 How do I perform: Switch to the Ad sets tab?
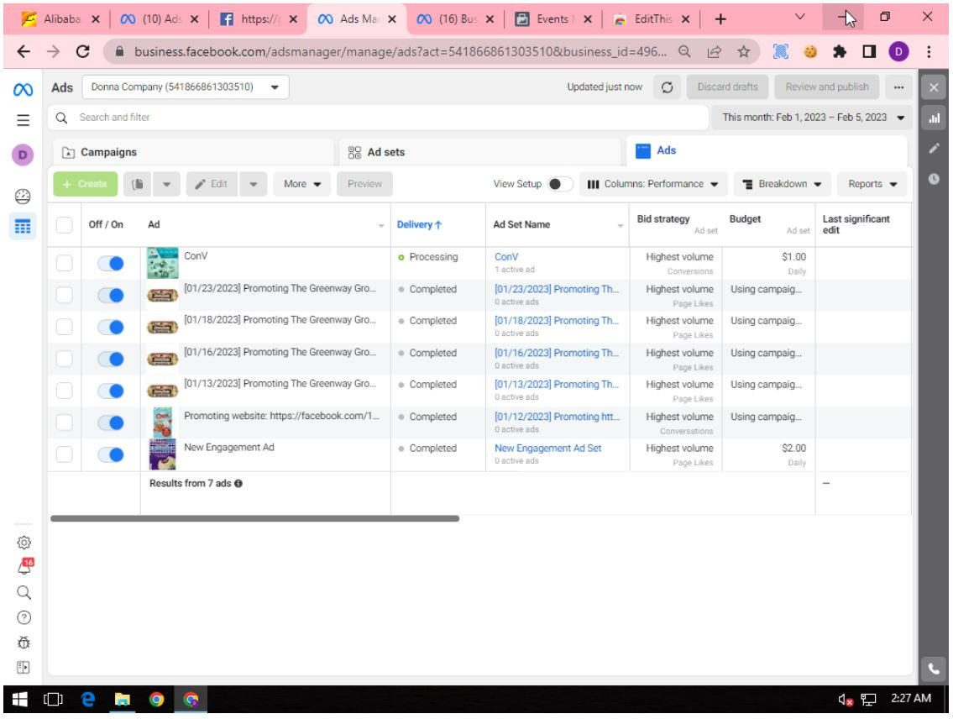coord(480,153)
